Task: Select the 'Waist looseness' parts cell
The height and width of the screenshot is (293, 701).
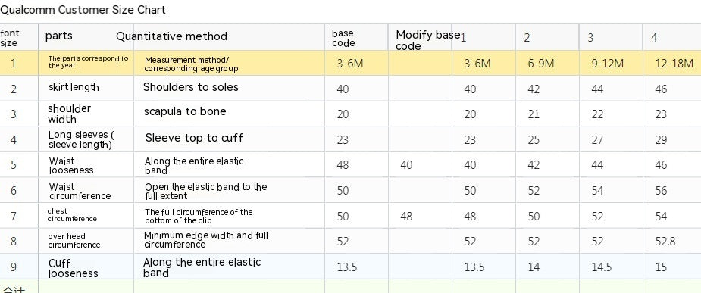Action: (x=86, y=164)
